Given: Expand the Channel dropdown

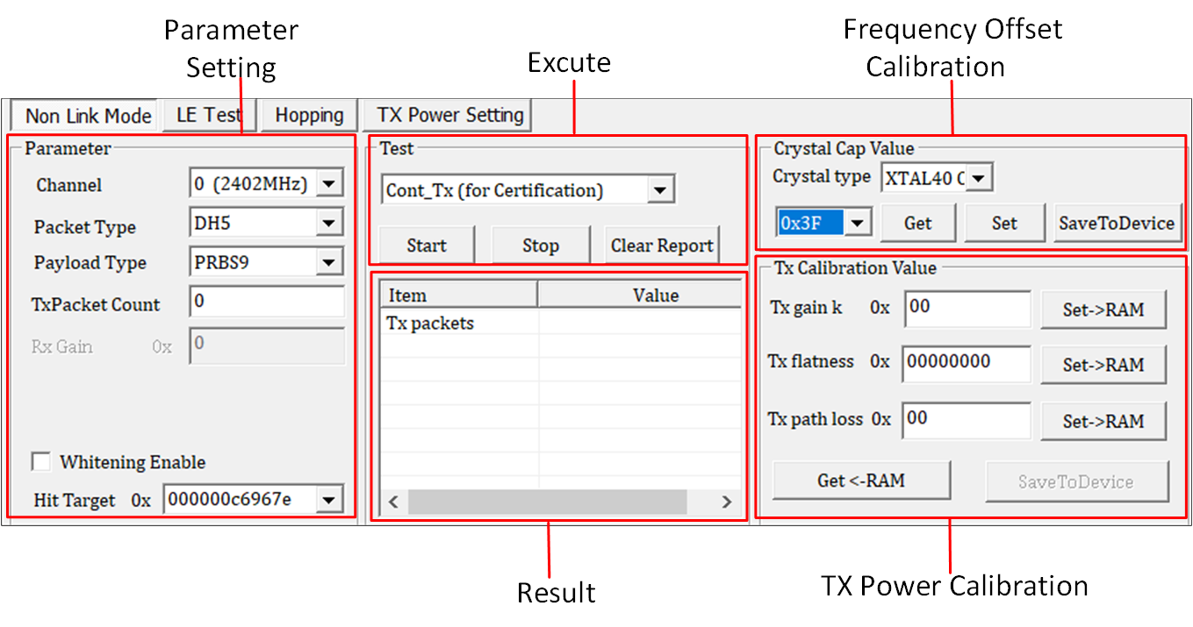Looking at the screenshot, I should pyautogui.click(x=329, y=184).
